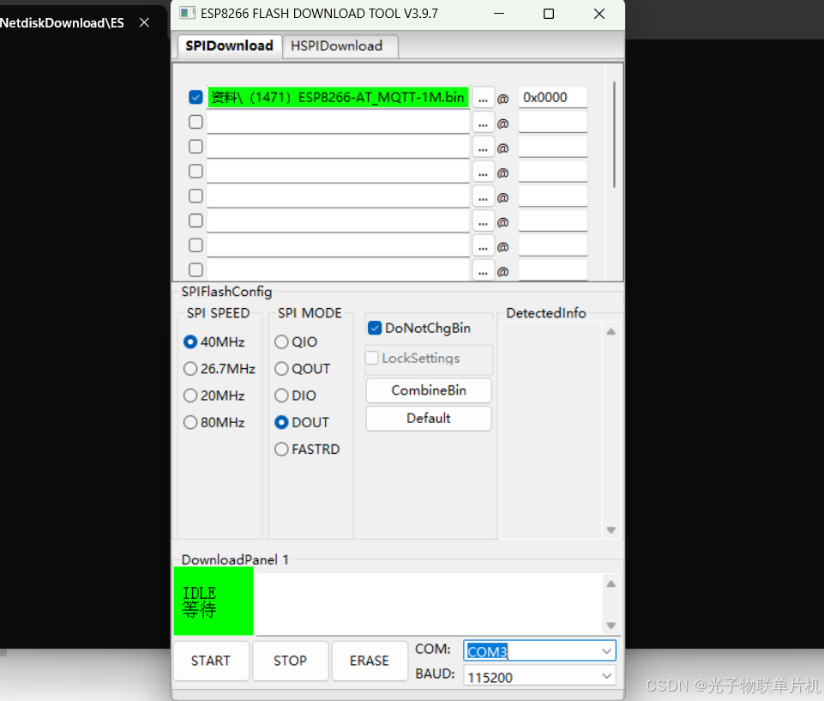The height and width of the screenshot is (701, 824).
Task: Browse file for the fourth firmware row
Action: [483, 172]
